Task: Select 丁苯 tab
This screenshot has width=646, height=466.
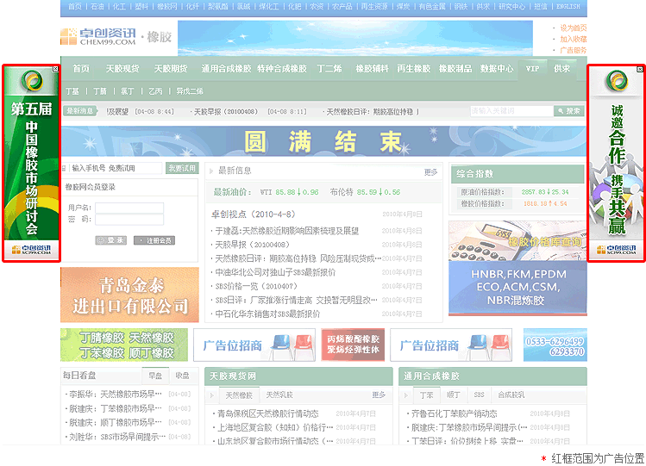Action: [x=427, y=395]
